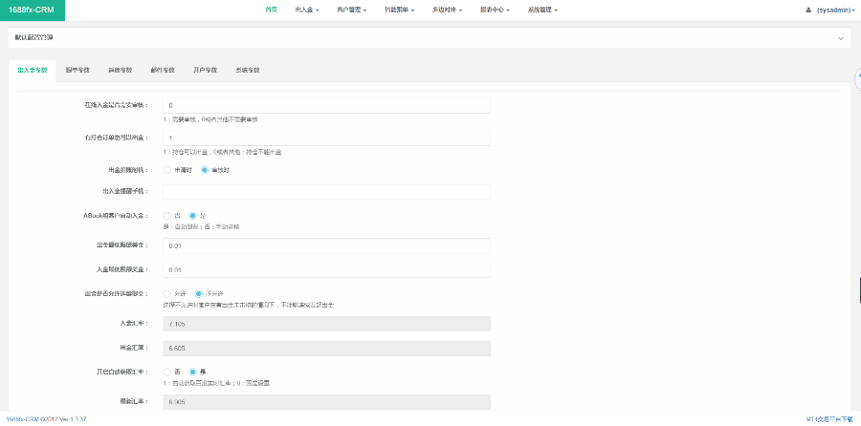Select 是 for ABook组客户自动入金
The image size is (861, 426).
point(192,216)
